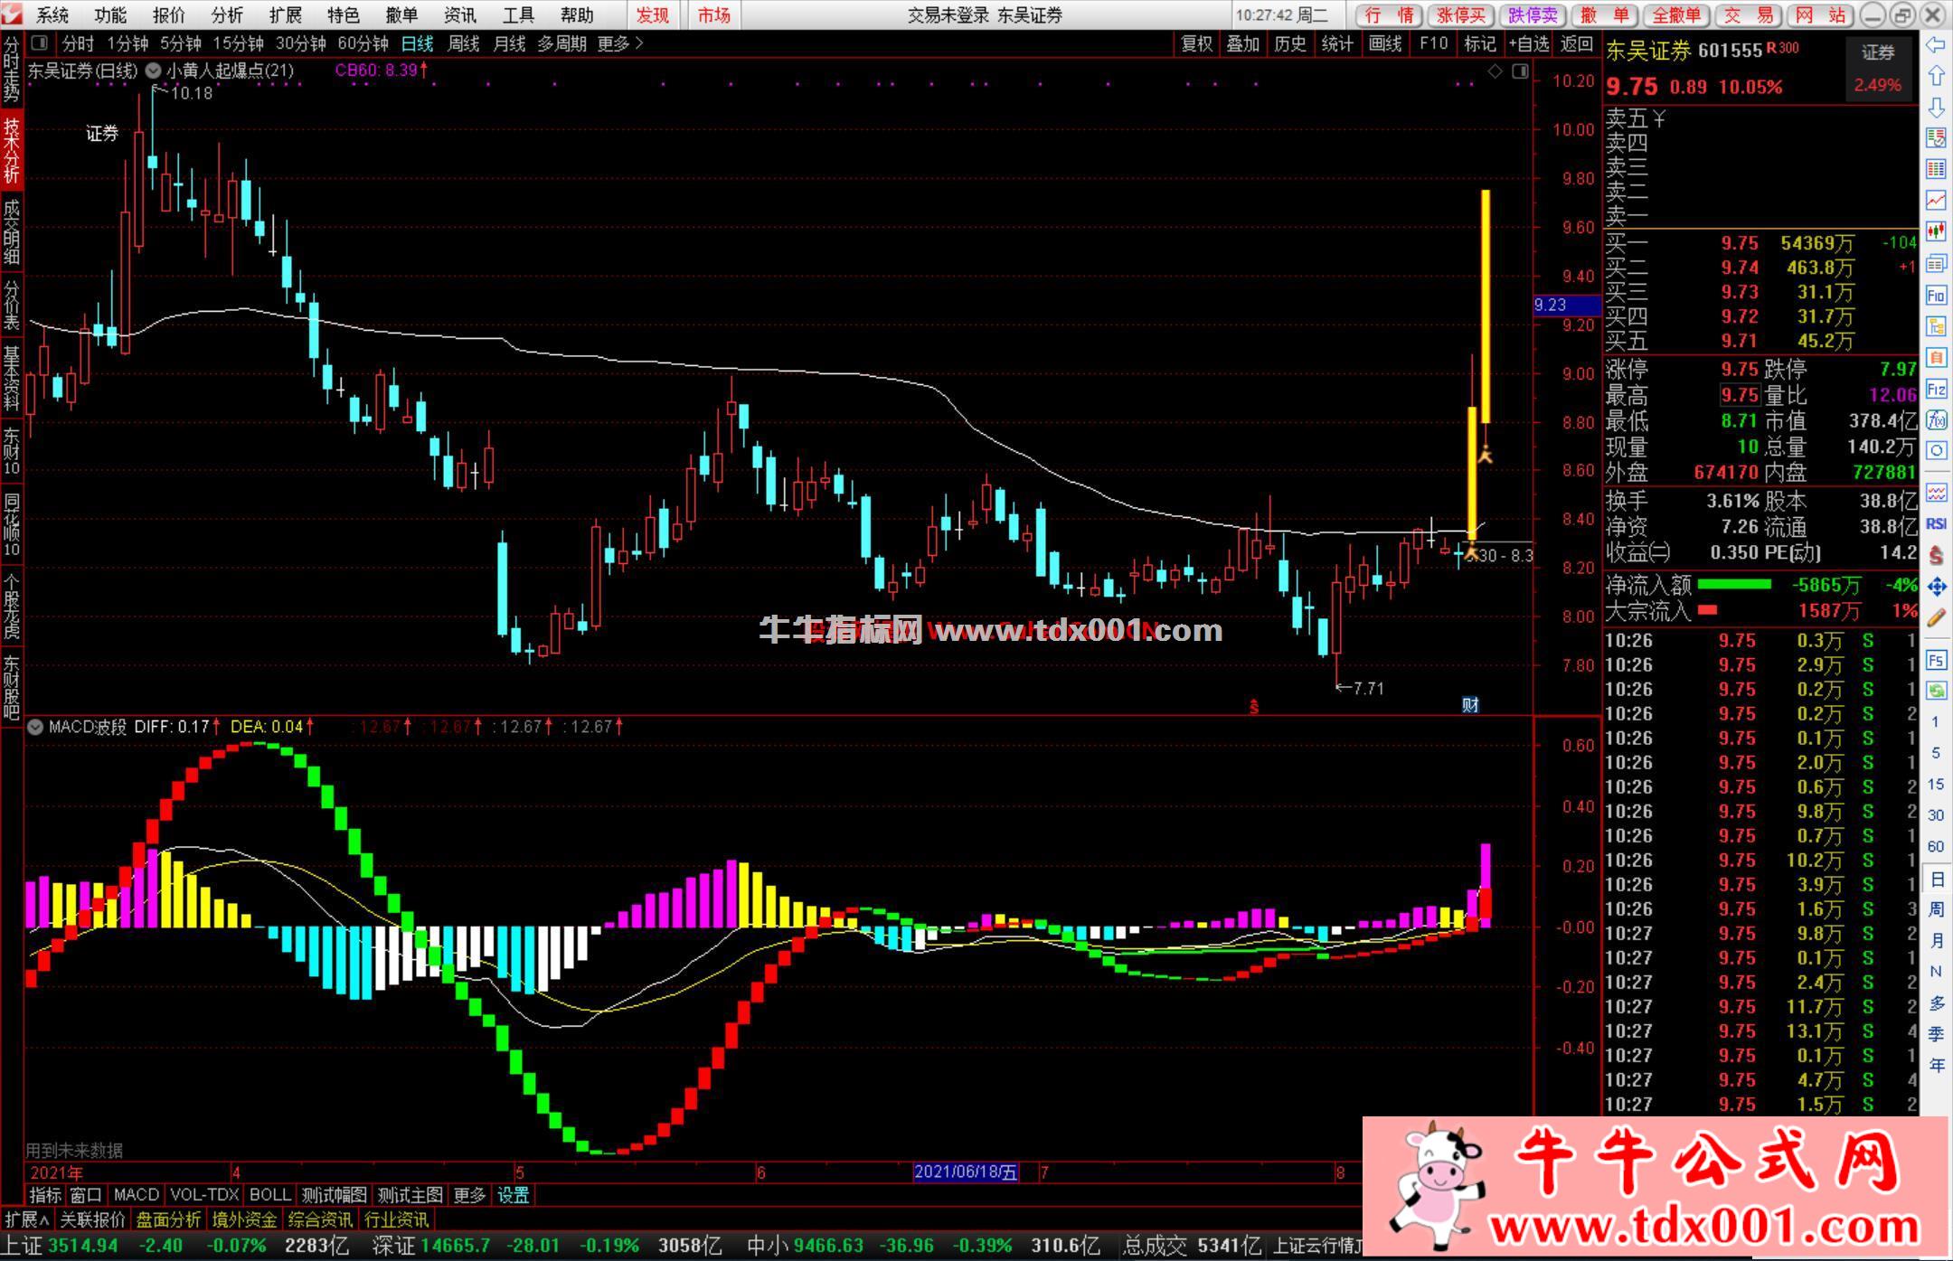
Task: Click the circle icon in right toolbar
Action: [1936, 450]
